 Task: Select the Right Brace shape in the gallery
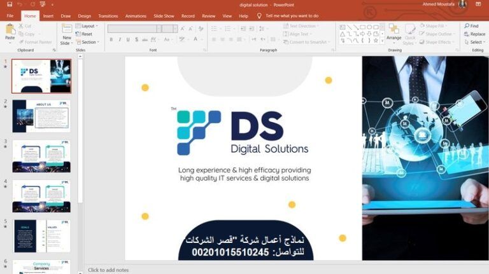tap(369, 41)
